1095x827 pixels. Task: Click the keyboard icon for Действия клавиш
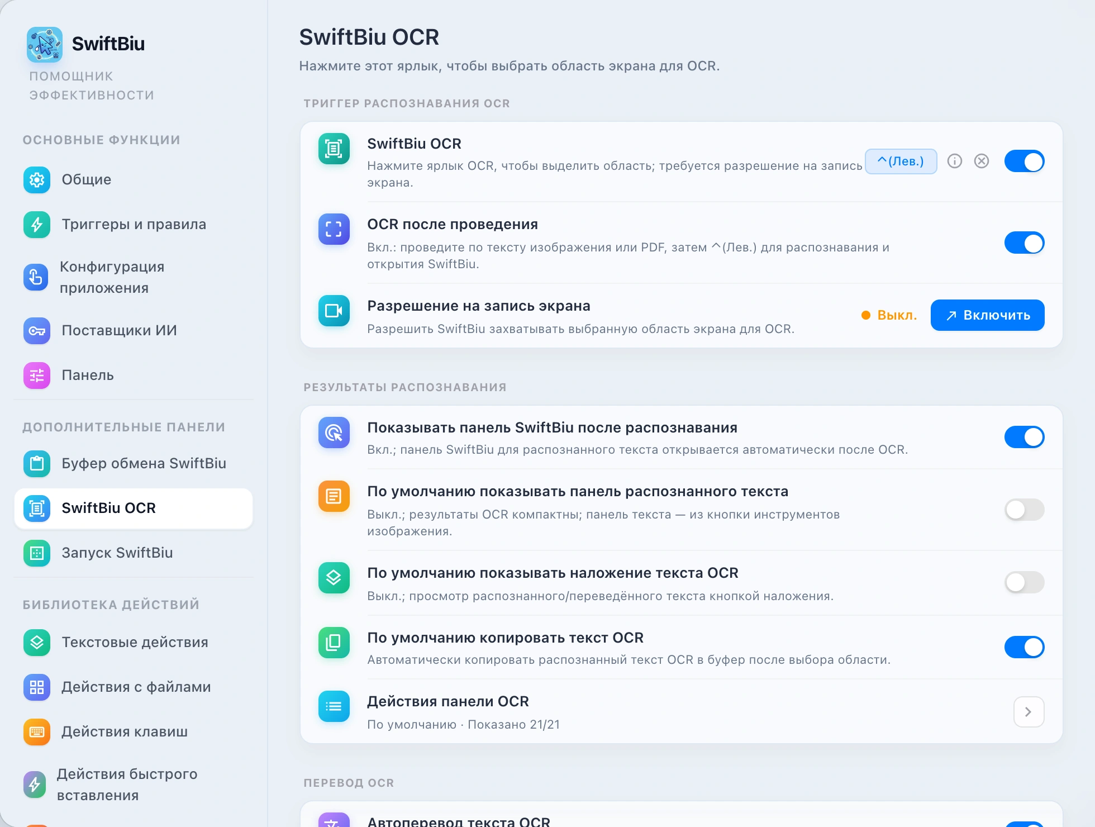pos(37,732)
